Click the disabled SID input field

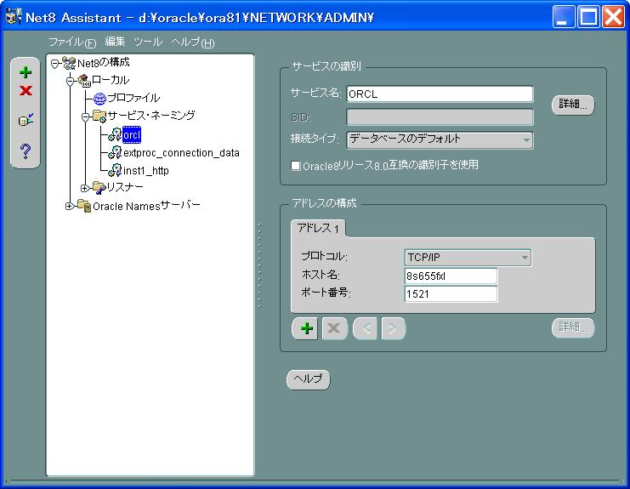click(x=440, y=117)
